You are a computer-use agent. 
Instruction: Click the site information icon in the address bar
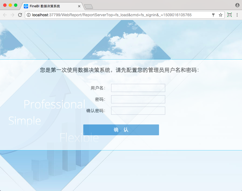point(29,15)
